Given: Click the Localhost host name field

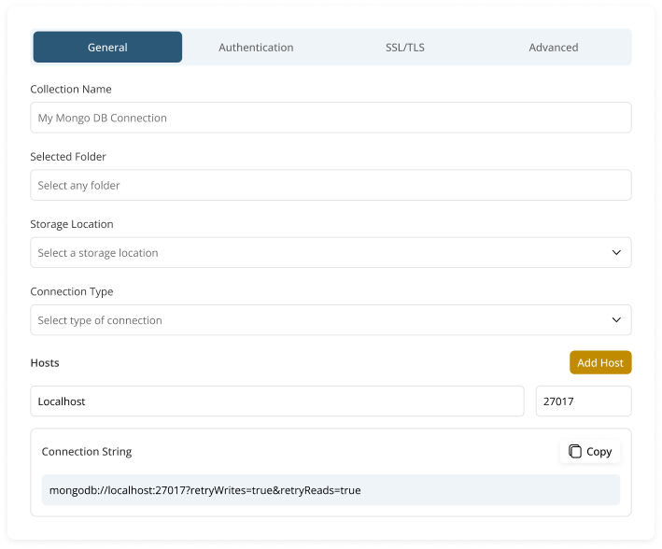Looking at the screenshot, I should [x=276, y=401].
